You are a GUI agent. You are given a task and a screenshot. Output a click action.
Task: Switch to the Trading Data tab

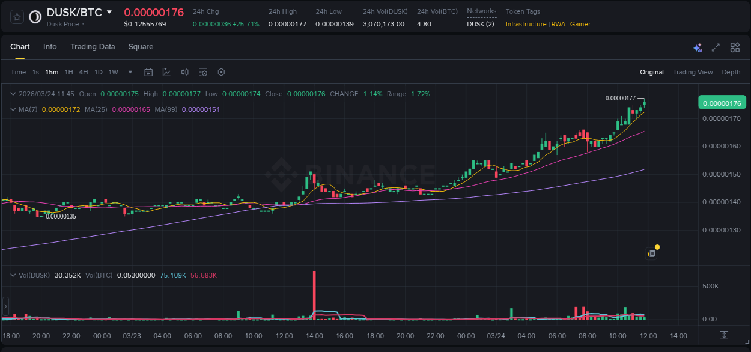(x=93, y=47)
